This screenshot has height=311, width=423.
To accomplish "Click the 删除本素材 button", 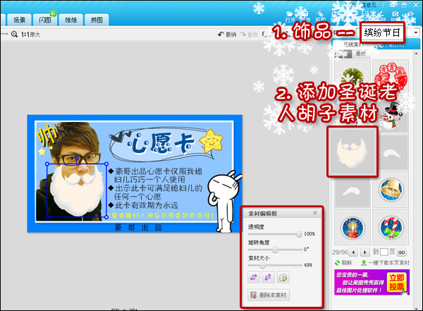I will click(x=269, y=295).
